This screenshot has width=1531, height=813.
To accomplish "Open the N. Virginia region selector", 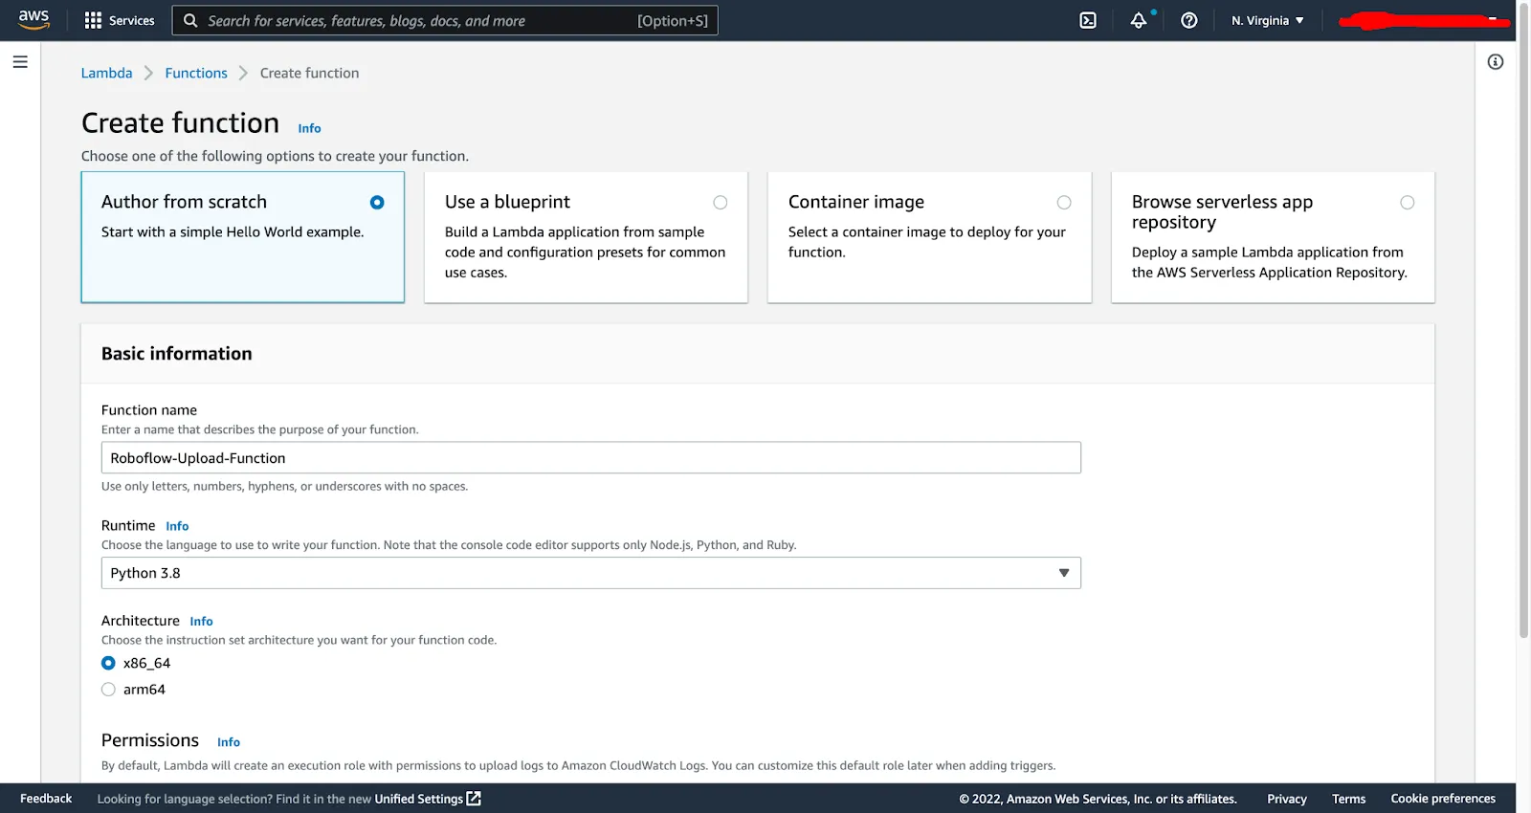I will point(1268,20).
